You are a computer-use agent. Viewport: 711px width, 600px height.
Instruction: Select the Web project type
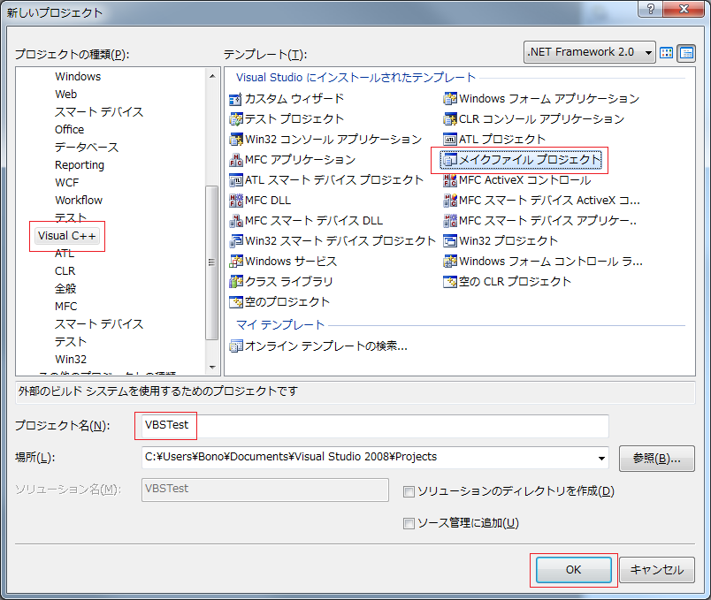66,95
